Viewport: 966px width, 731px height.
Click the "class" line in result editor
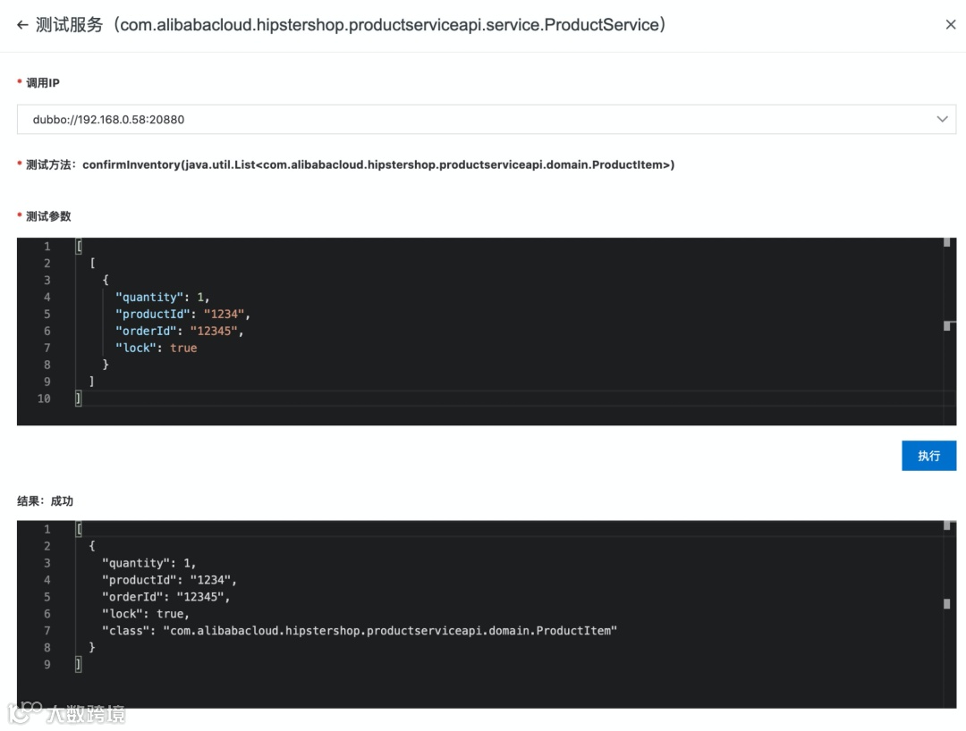point(358,631)
